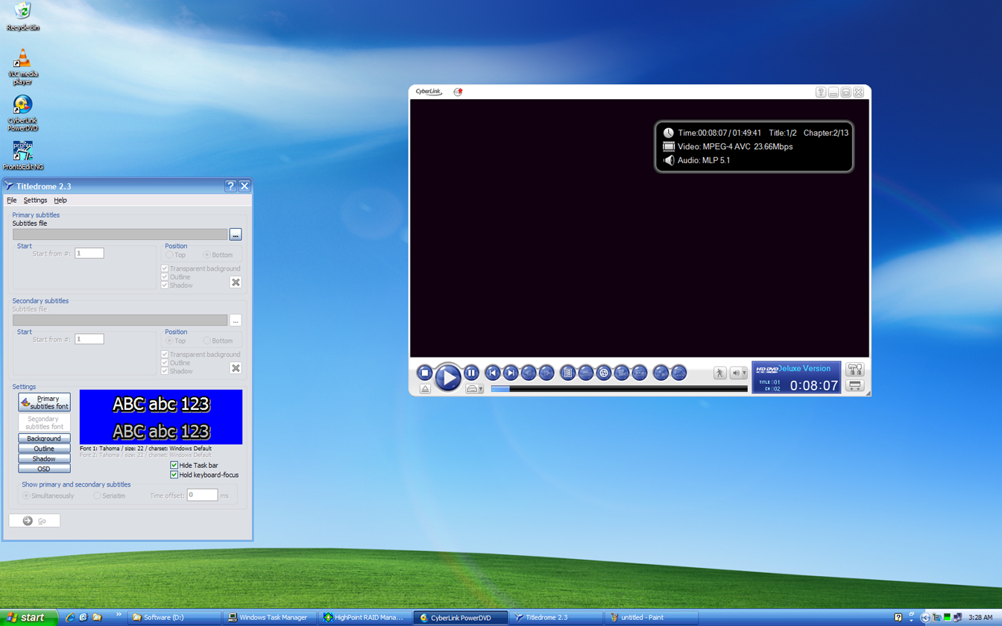Click the Outline settings button

pyautogui.click(x=44, y=449)
